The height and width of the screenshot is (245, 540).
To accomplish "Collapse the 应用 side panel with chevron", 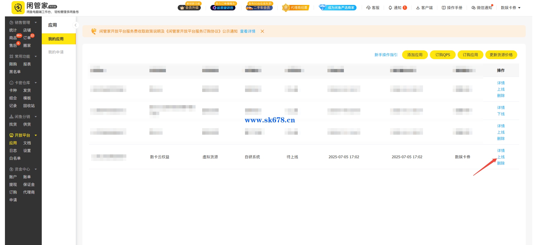I will pyautogui.click(x=76, y=25).
